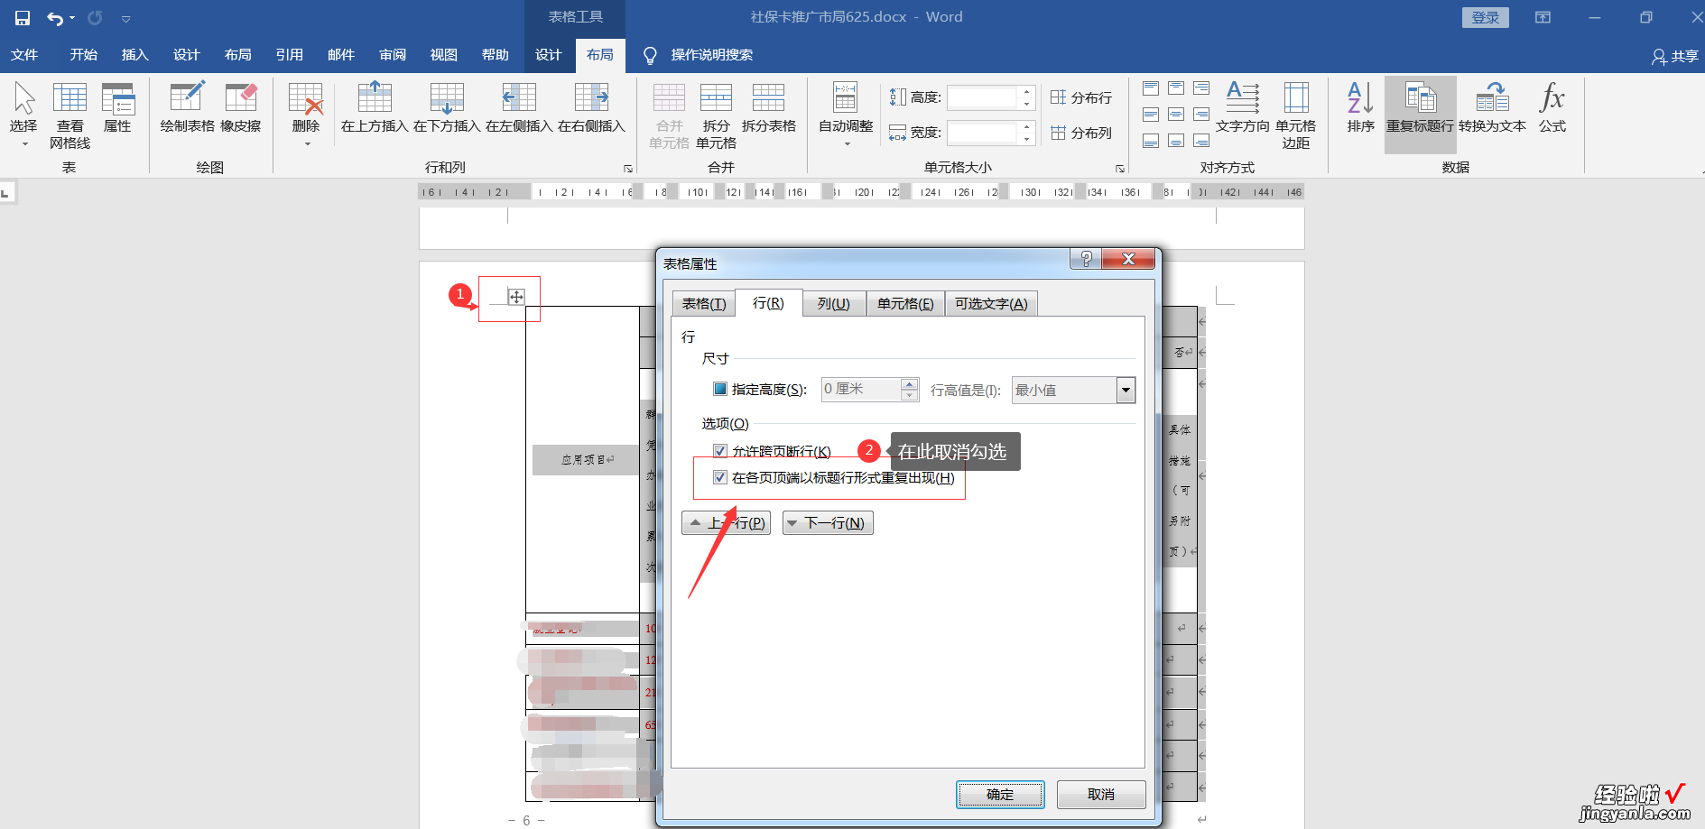Align cell content bottom right
This screenshot has height=829, width=1705.
(x=1201, y=141)
